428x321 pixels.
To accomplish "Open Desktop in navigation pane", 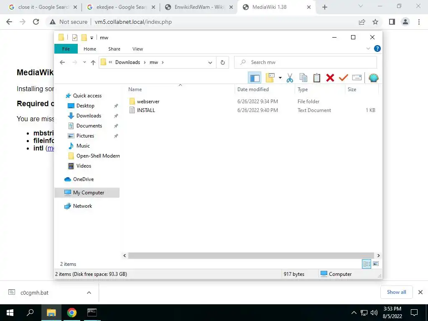I will coord(85,106).
